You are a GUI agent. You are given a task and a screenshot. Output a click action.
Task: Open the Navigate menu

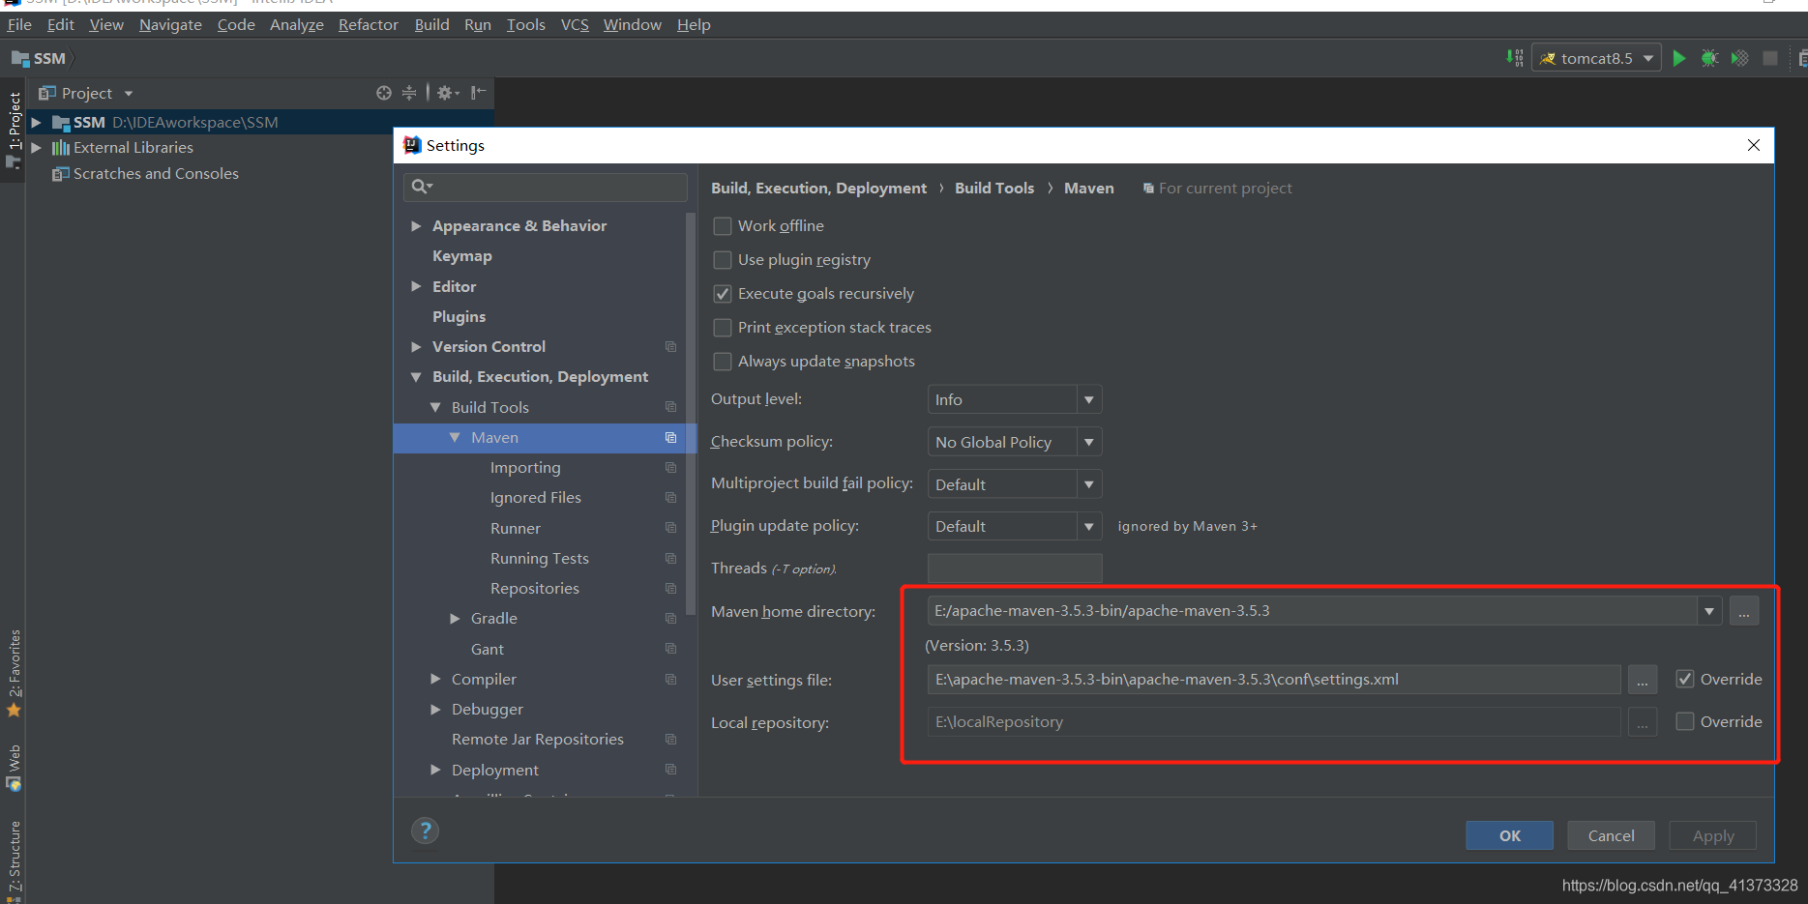pyautogui.click(x=170, y=24)
